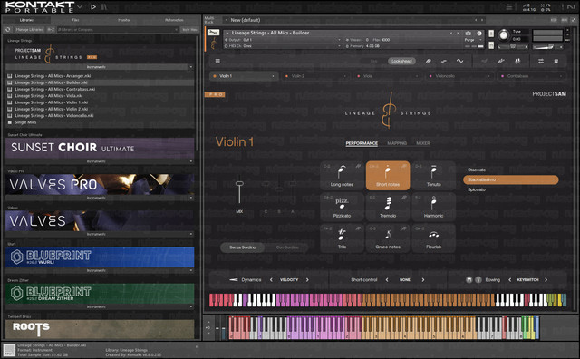Toggle the first bowing icon next to Bowing

tap(469, 280)
